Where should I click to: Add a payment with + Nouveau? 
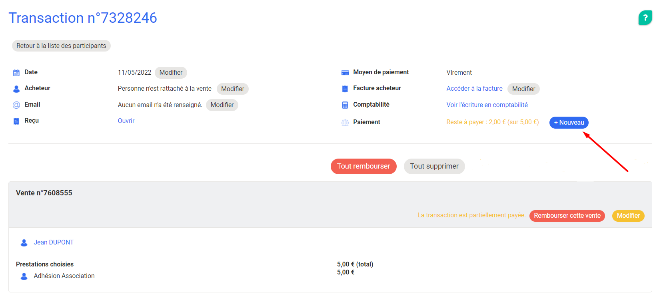[x=569, y=123]
